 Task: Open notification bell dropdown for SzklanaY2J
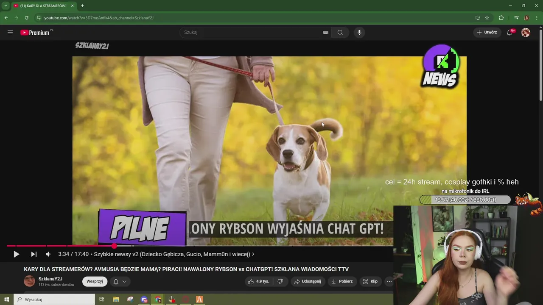point(120,281)
